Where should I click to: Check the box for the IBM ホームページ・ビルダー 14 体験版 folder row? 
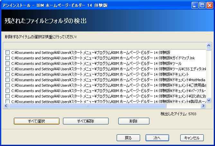click(x=7, y=52)
